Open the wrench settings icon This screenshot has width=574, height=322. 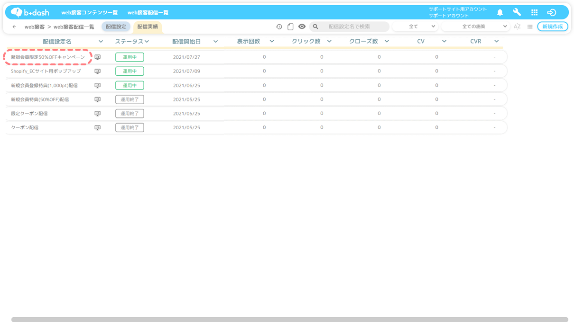[517, 12]
